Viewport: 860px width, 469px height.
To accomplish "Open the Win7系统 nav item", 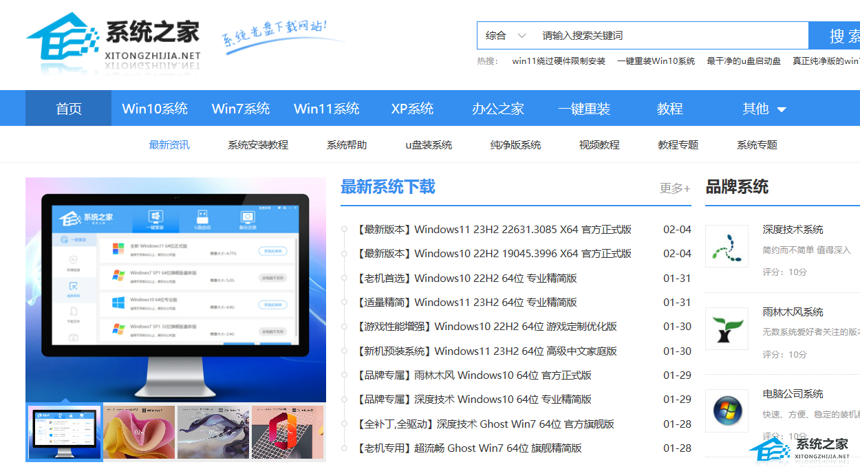I will 241,109.
